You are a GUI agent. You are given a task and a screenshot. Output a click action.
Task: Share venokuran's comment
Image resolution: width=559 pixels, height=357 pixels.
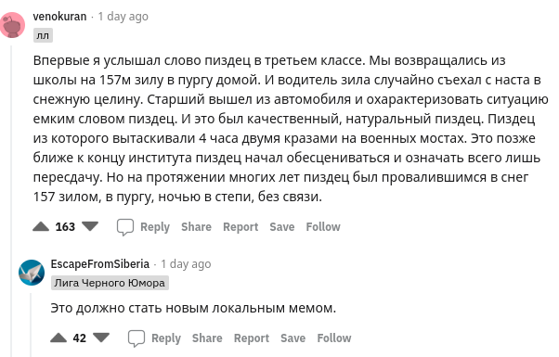click(196, 227)
